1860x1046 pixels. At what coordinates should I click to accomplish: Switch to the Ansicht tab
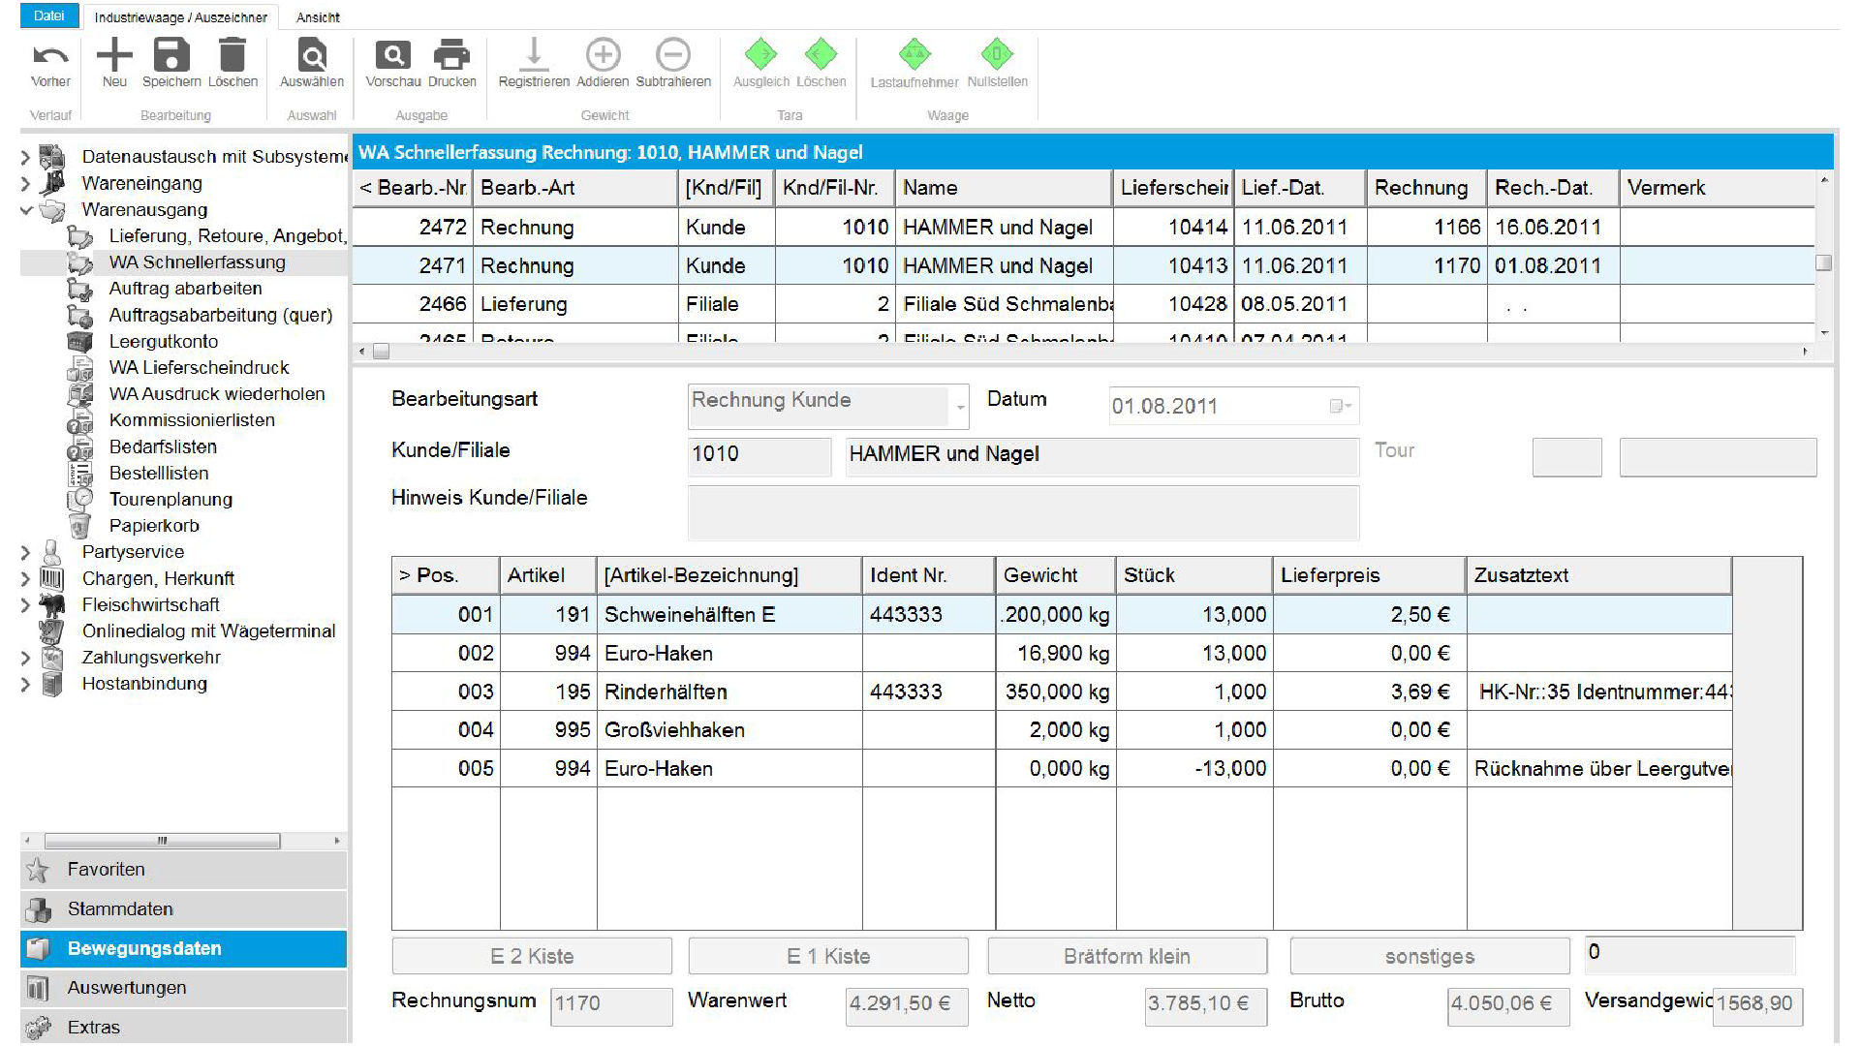[318, 17]
